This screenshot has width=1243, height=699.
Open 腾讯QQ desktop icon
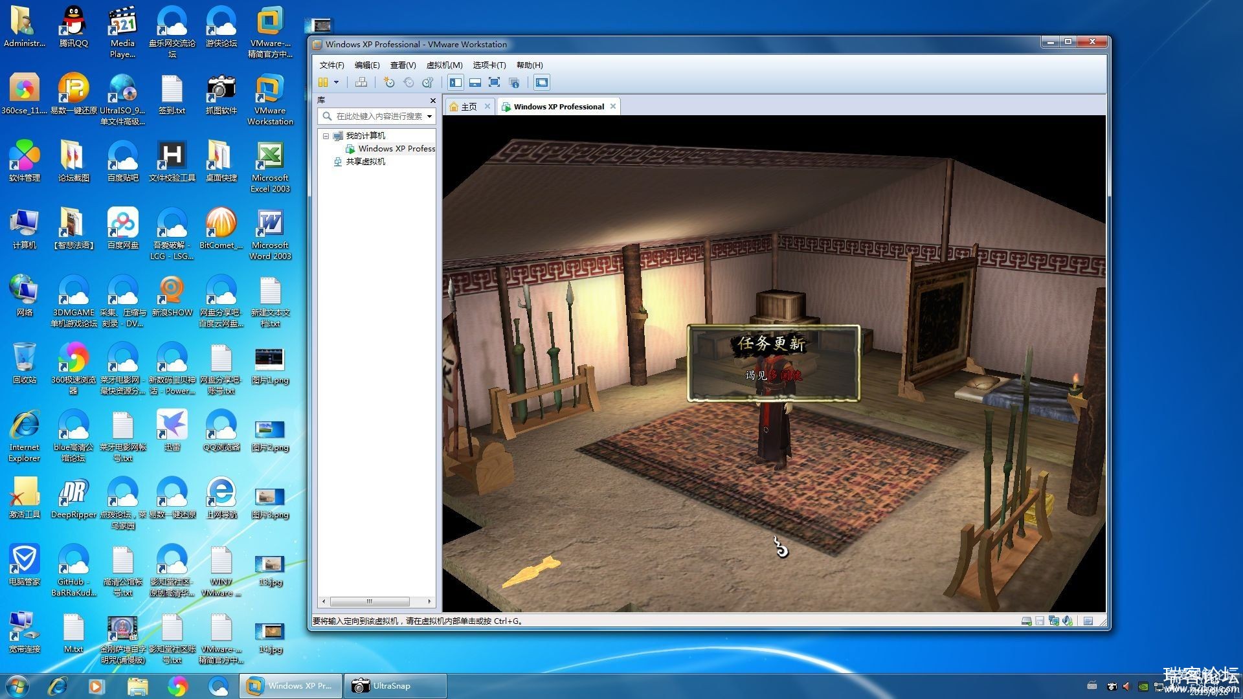73,27
